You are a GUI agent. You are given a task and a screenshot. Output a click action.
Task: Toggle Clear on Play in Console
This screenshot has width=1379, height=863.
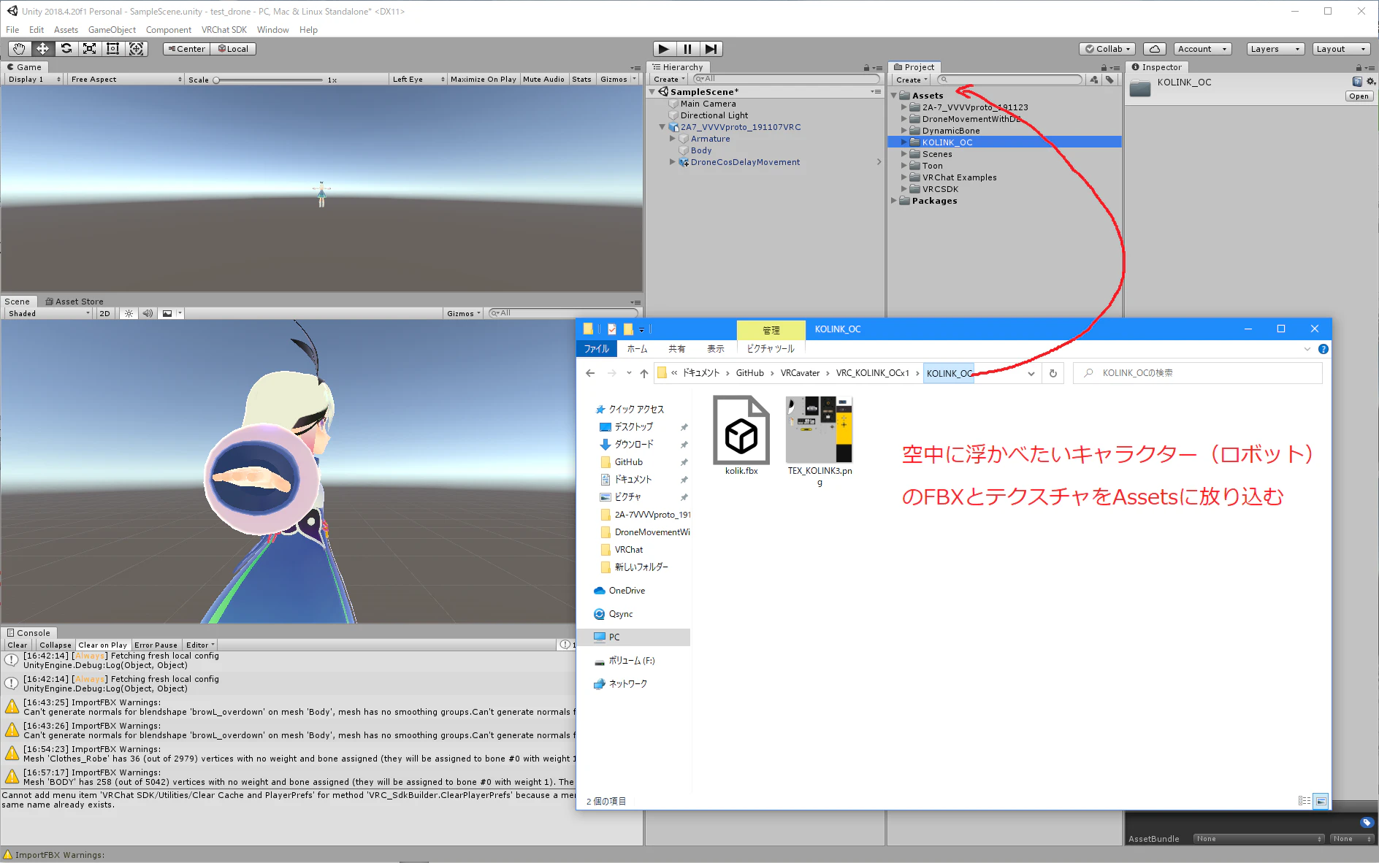tap(102, 645)
